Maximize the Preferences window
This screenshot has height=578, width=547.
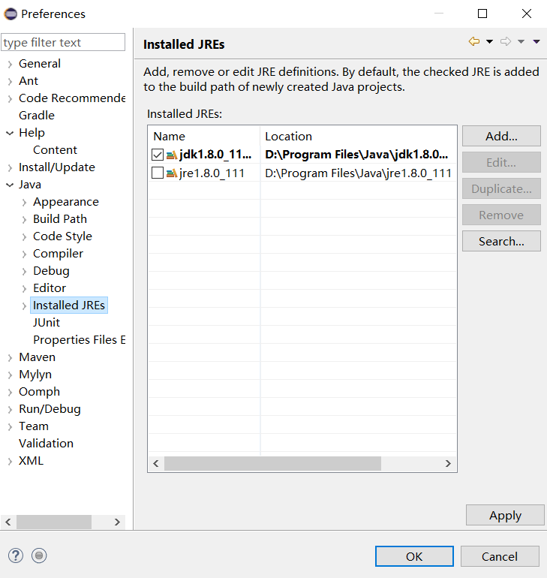[x=482, y=14]
